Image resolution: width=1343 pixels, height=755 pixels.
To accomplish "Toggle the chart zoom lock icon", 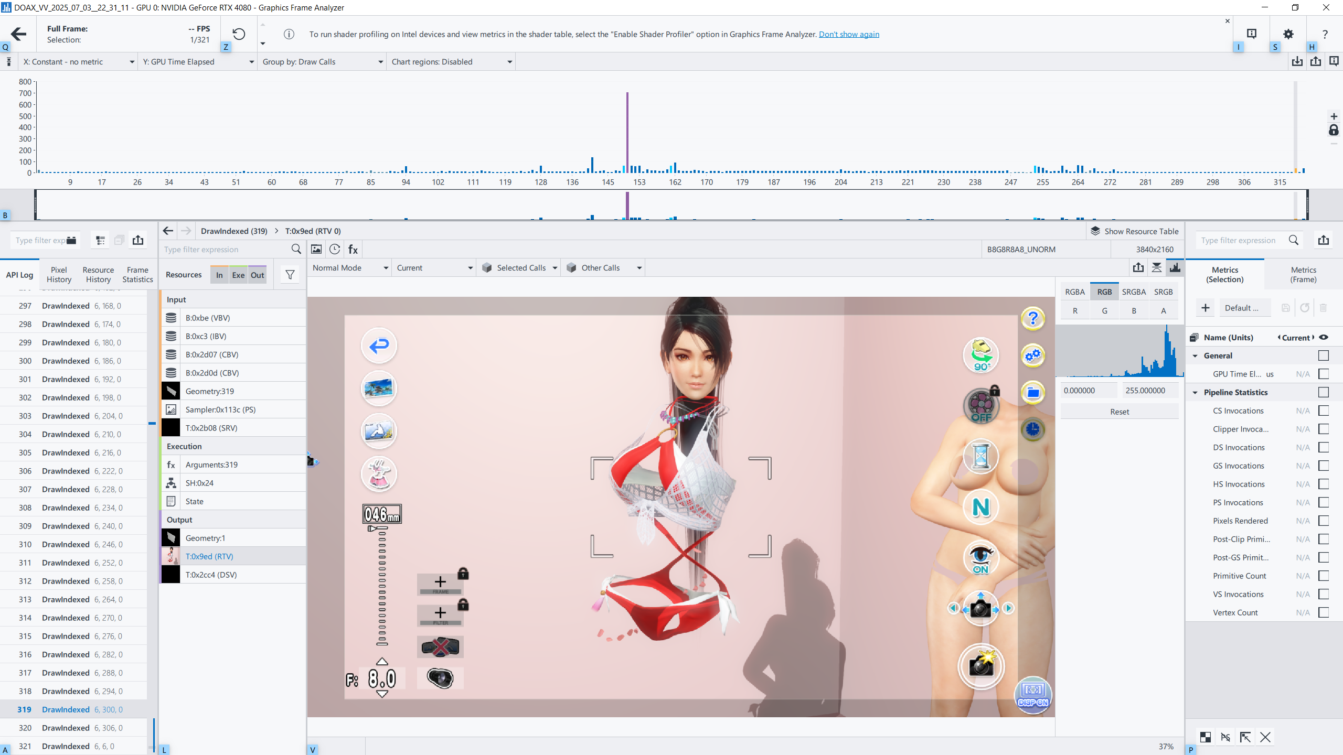I will pyautogui.click(x=1334, y=130).
